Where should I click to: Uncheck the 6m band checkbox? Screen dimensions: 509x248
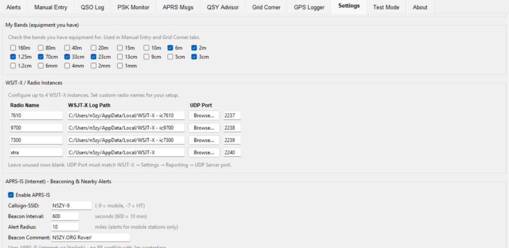pyautogui.click(x=170, y=48)
